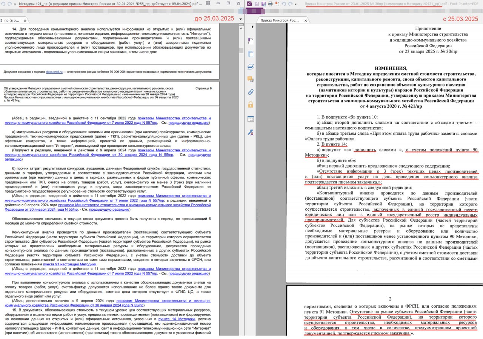Click Redo arrow in Foxit quick toolbar
483x339 pixels.
click(x=290, y=4)
